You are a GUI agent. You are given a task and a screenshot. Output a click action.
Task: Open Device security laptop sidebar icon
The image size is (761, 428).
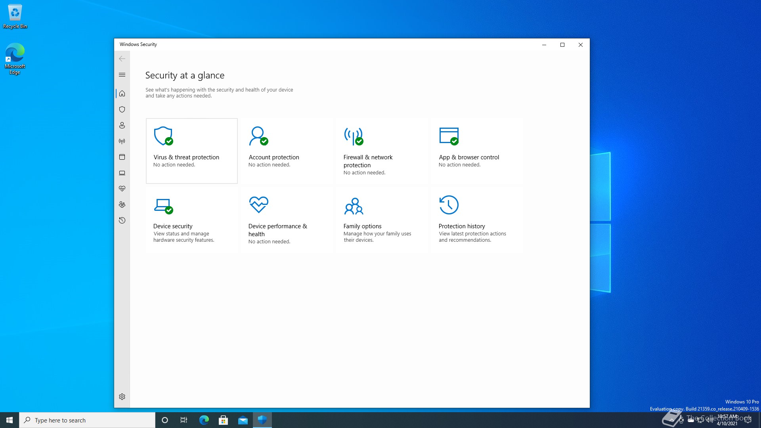(122, 173)
